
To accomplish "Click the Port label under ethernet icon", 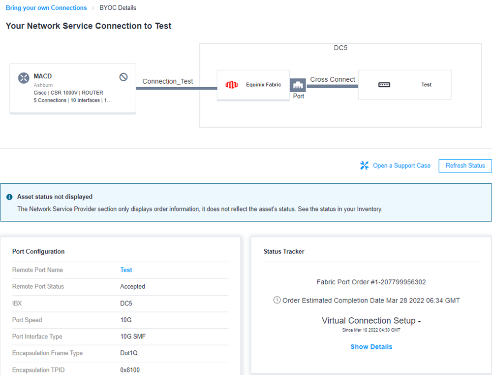I will coord(299,96).
